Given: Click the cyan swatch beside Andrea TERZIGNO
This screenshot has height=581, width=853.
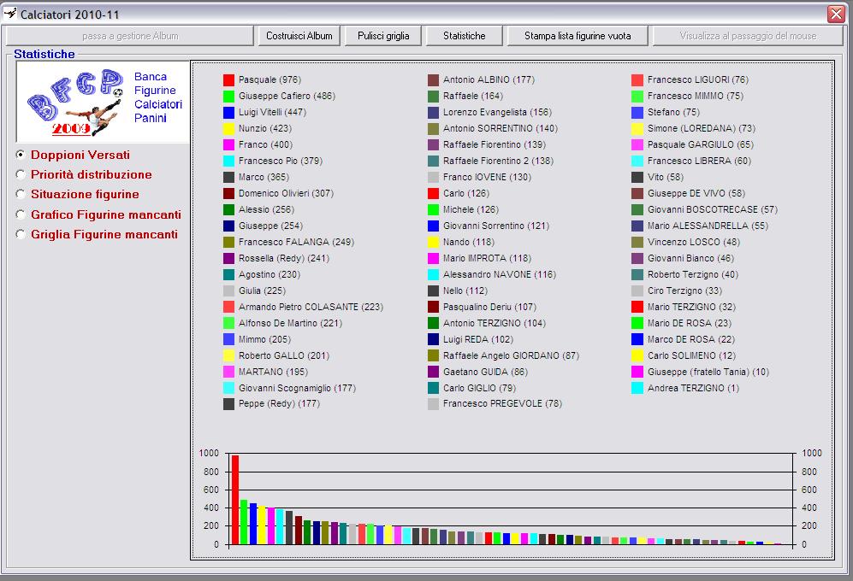Looking at the screenshot, I should click(x=637, y=388).
